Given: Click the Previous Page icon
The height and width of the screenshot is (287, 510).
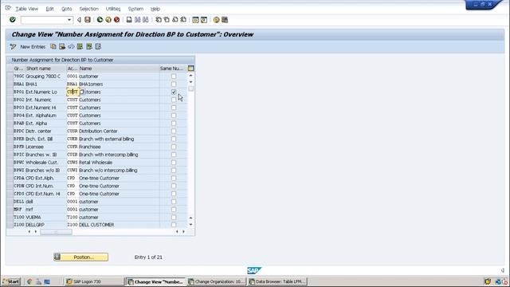Looking at the screenshot, I should pyautogui.click(x=167, y=20).
